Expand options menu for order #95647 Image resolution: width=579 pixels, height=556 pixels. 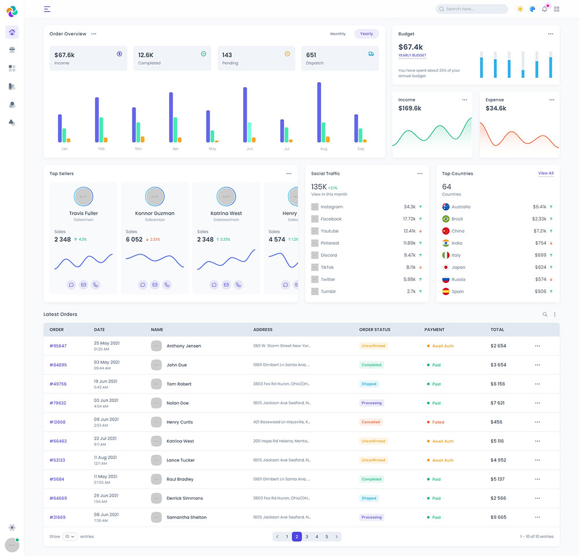537,346
